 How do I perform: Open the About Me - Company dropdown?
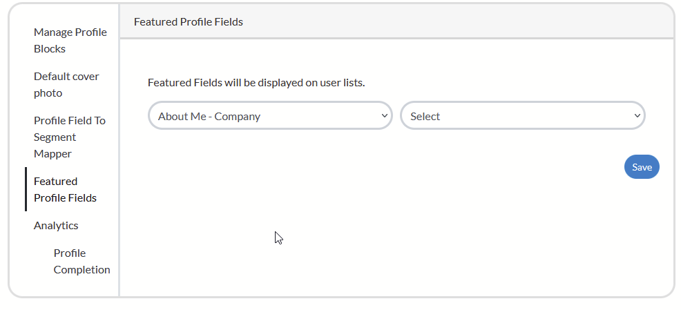pos(262,116)
